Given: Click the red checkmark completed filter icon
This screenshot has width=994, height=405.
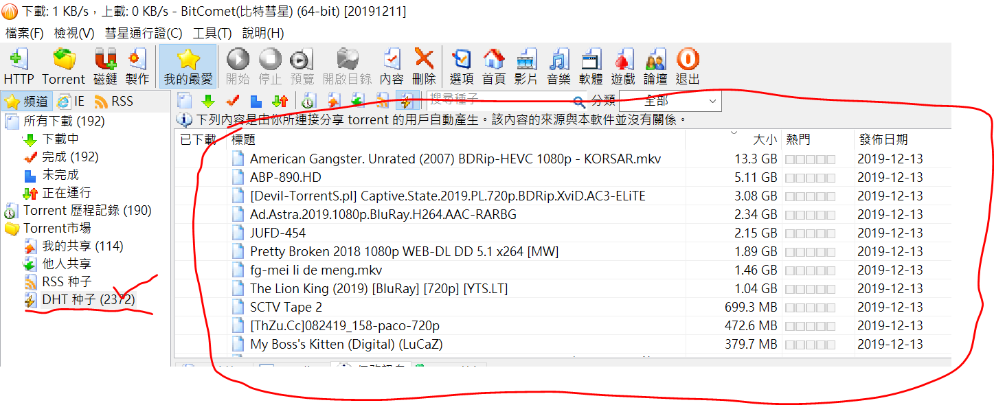Looking at the screenshot, I should 232,101.
